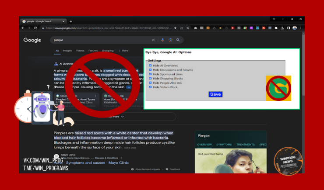Switch to the Images search tab
Viewport: 324px width, 190px height.
click(67, 51)
